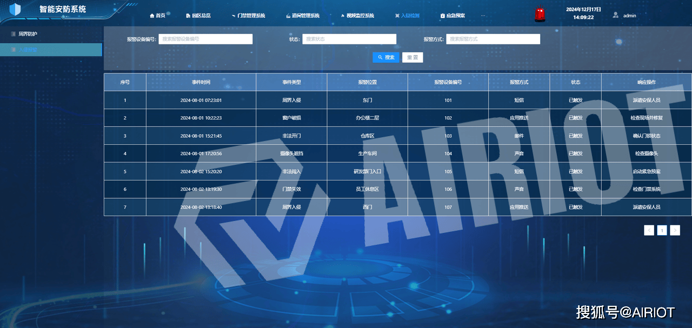This screenshot has height=328, width=692.
Task: Click the shield logo icon
Action: point(15,9)
